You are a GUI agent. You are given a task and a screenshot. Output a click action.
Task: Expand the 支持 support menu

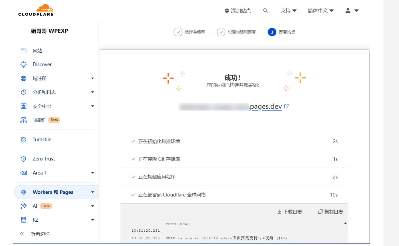tap(288, 11)
